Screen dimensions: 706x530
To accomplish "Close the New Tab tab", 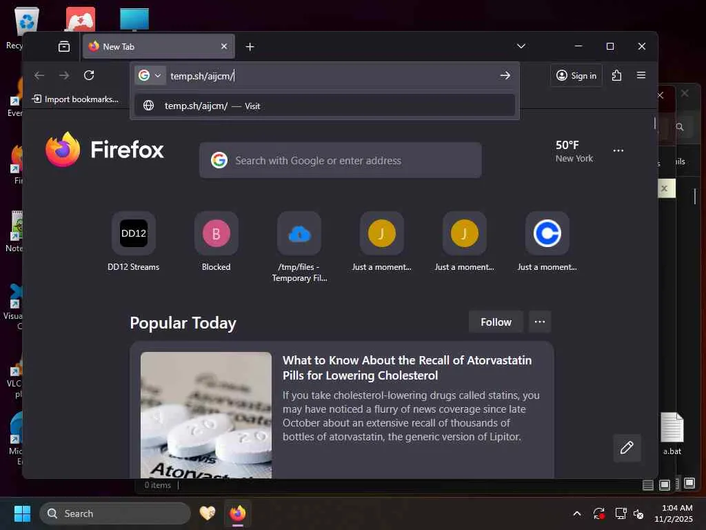I will point(224,46).
